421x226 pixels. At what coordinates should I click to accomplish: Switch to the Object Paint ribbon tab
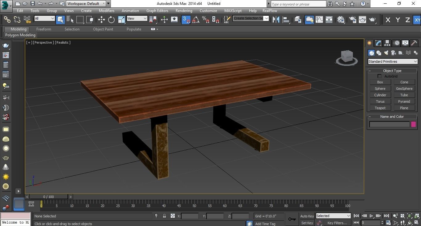point(103,29)
